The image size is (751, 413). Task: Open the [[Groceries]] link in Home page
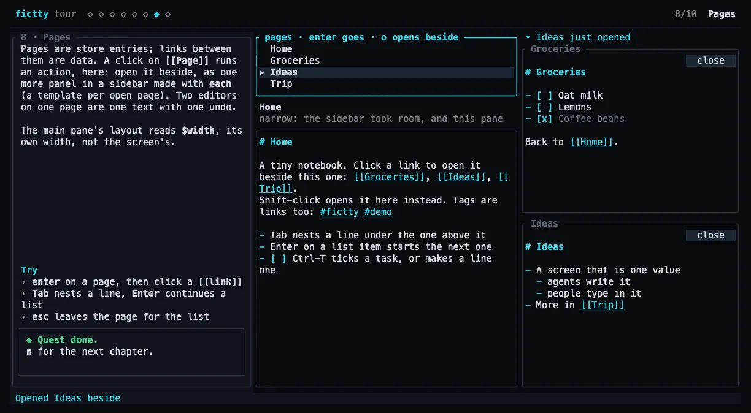390,177
